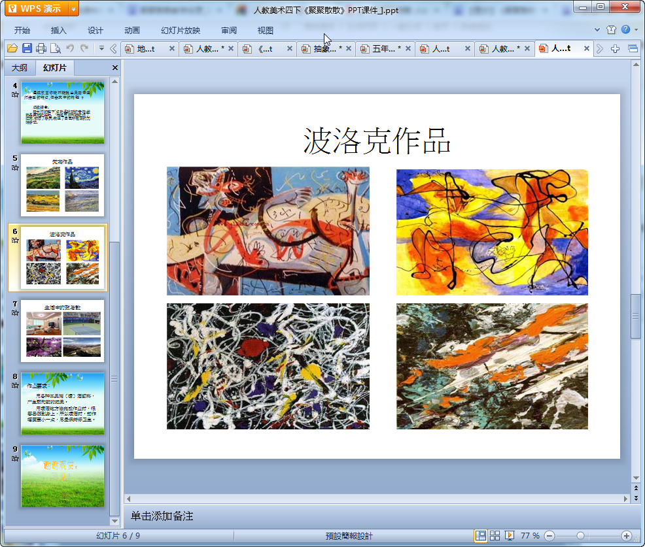Switch to the 大纲 outline pane tab
Image resolution: width=645 pixels, height=547 pixels.
coord(20,68)
